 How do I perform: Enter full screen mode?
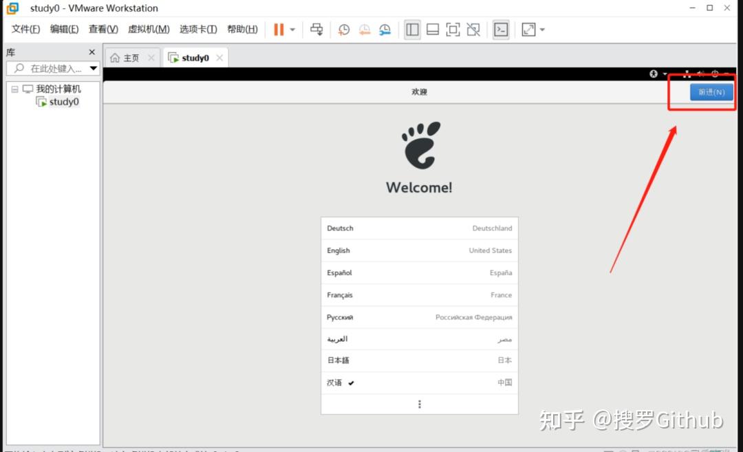453,30
